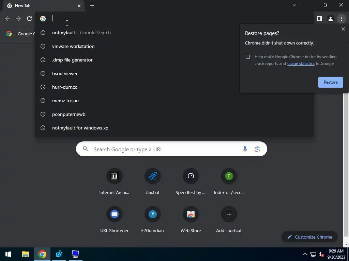349x261 pixels.
Task: Click the Google icon in the address bar
Action: [43, 19]
